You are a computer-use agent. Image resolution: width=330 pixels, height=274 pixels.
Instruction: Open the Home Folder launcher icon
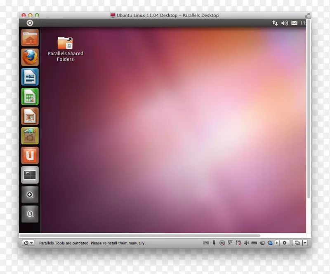pos(30,38)
